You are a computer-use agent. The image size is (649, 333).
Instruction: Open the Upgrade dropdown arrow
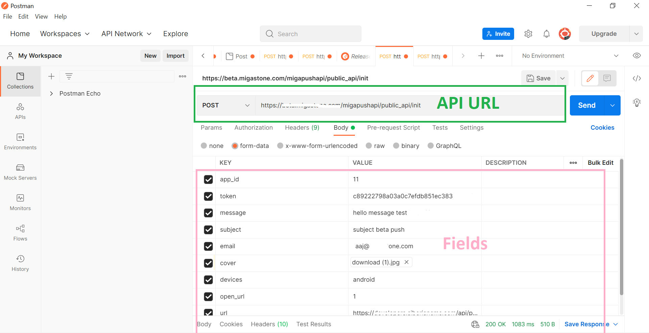pyautogui.click(x=636, y=34)
